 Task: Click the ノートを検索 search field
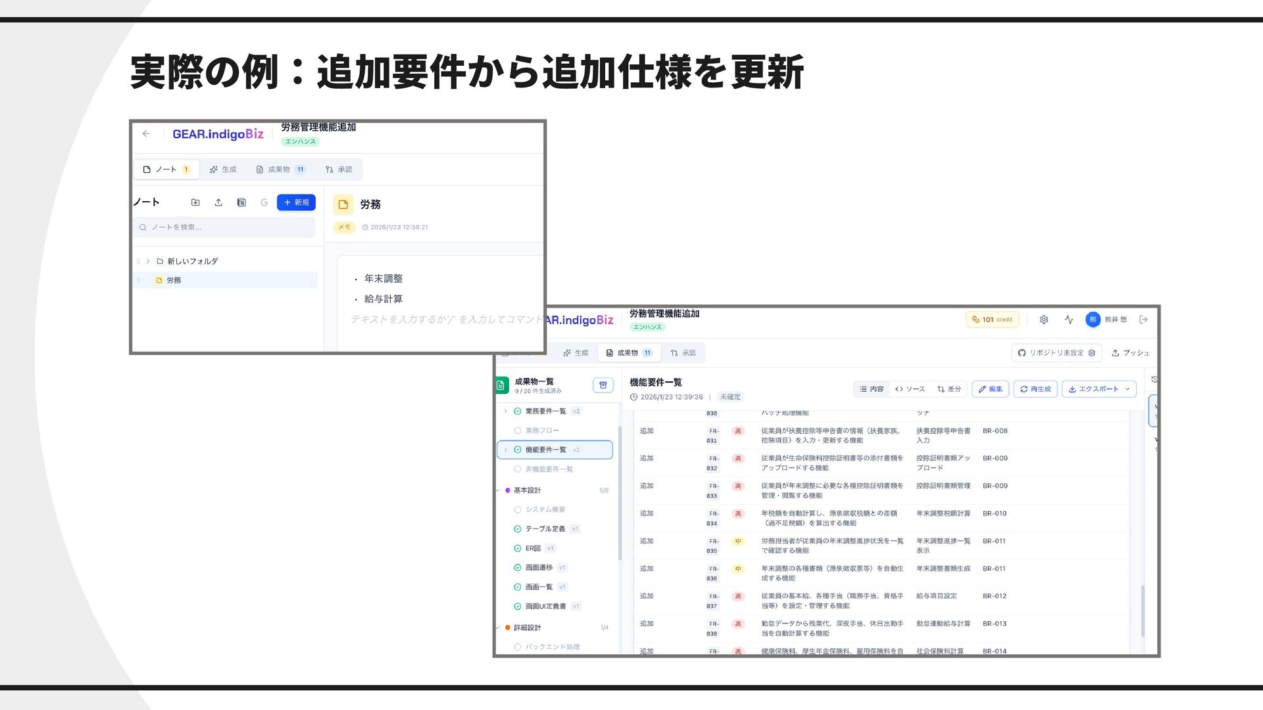pos(225,227)
